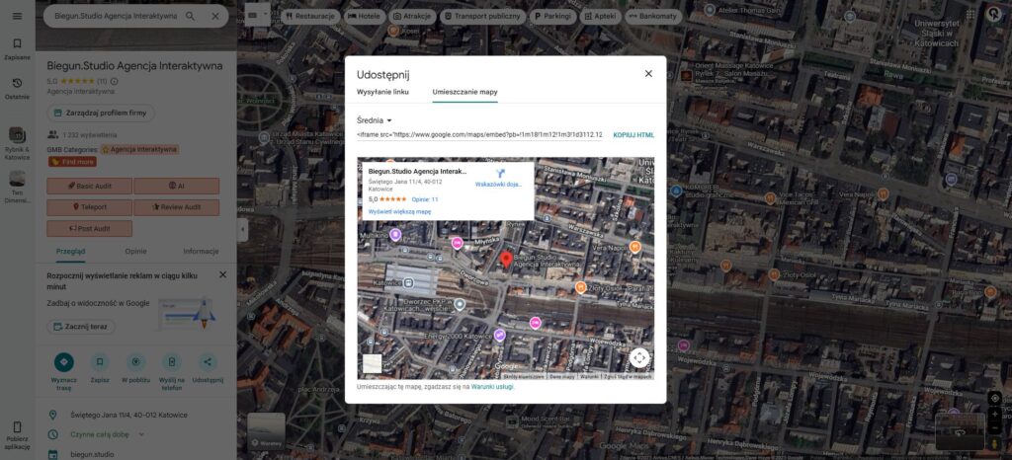This screenshot has width=1012, height=460.
Task: Click Wyświetl większą mapę in preview
Action: 399,211
